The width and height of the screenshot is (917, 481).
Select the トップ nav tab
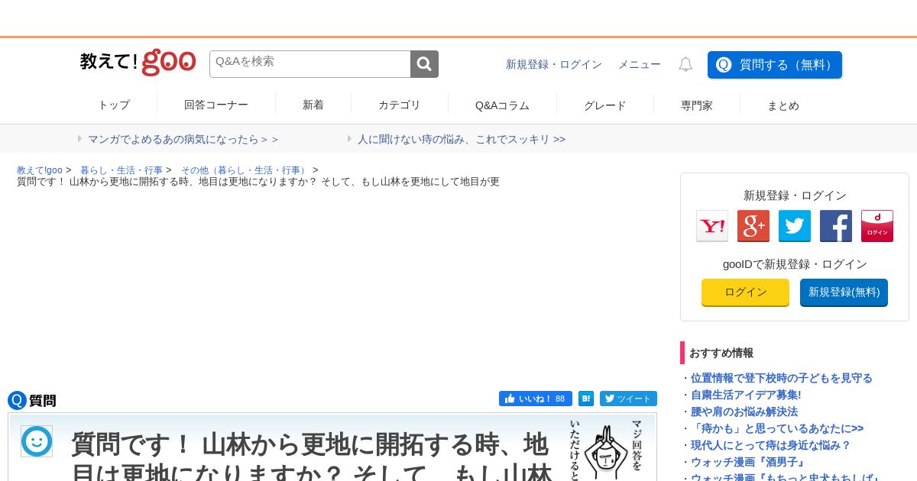click(x=114, y=105)
